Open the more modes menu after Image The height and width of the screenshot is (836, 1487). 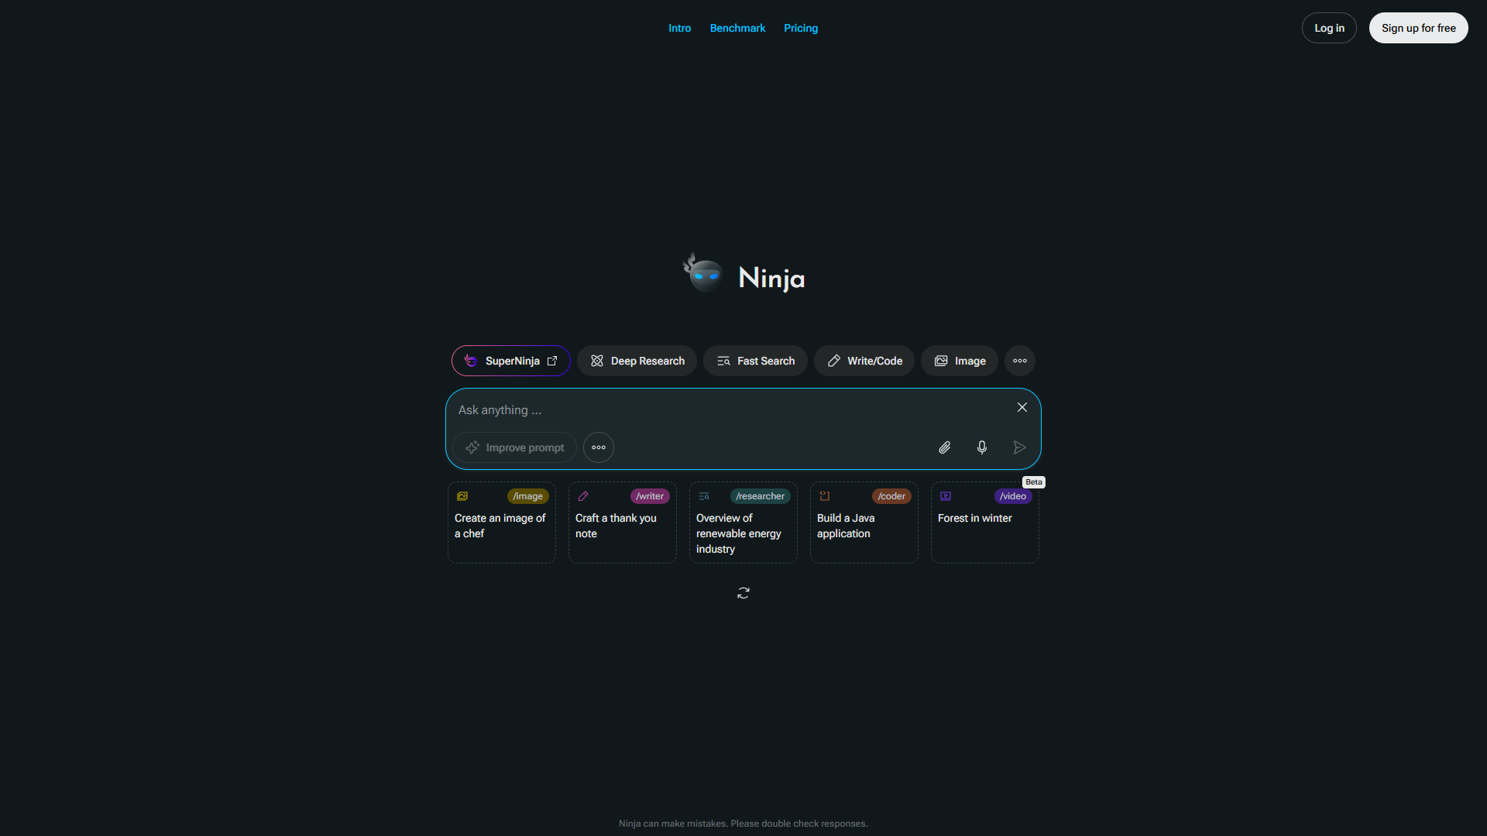[1020, 361]
